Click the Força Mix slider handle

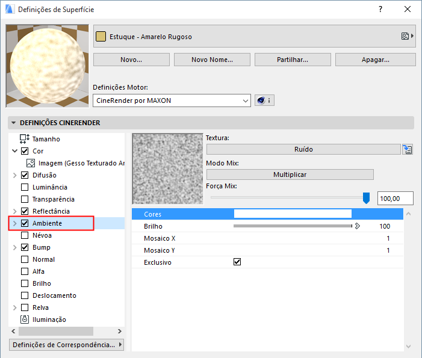point(366,198)
